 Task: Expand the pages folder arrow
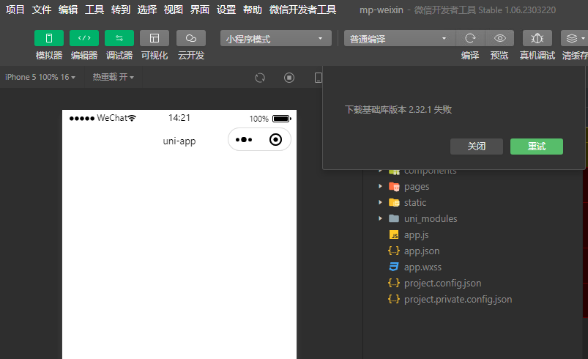[380, 186]
